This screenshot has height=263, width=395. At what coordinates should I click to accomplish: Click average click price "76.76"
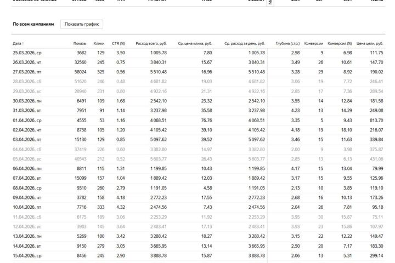(x=207, y=121)
